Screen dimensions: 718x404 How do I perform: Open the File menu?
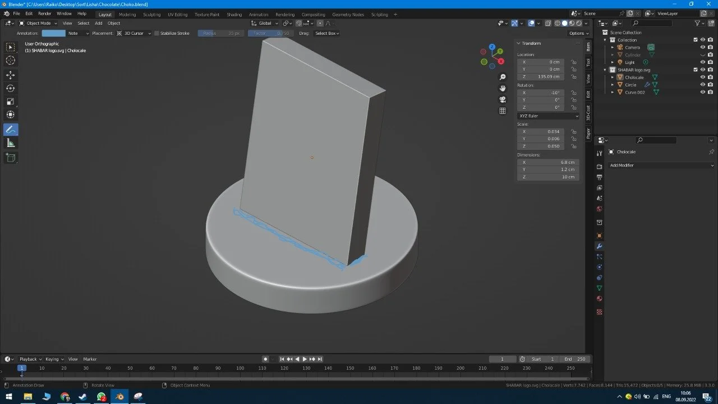click(16, 13)
